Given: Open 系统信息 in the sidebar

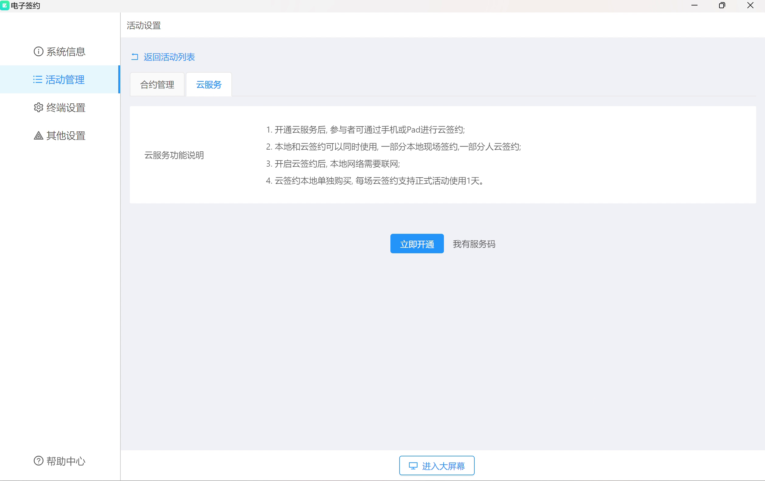Looking at the screenshot, I should [66, 51].
